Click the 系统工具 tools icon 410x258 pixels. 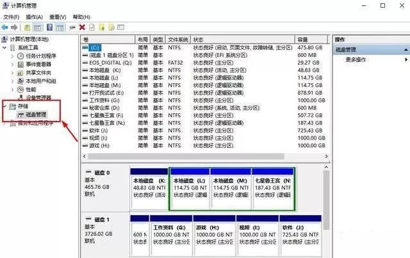pyautogui.click(x=12, y=47)
